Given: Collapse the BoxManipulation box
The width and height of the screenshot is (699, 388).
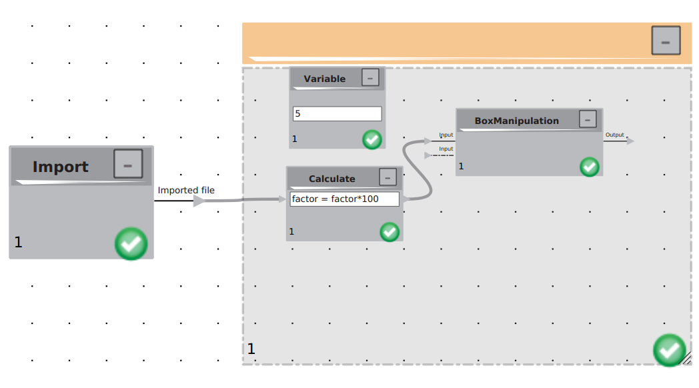Looking at the screenshot, I should [588, 119].
